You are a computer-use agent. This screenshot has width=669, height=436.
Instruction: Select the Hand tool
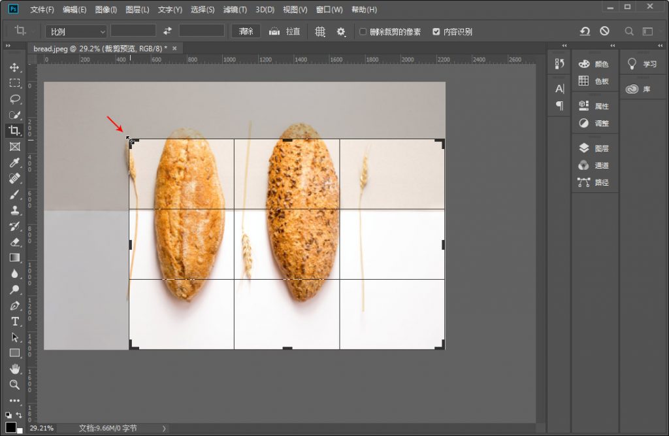14,369
